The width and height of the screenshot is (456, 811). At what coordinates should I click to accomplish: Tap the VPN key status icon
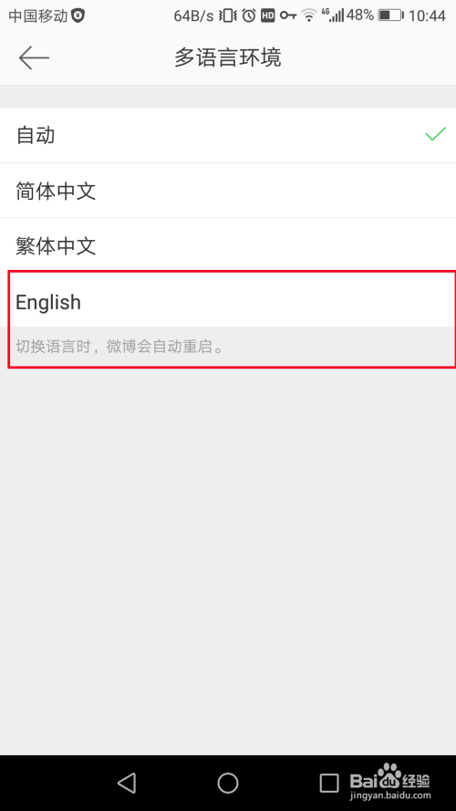(288, 16)
